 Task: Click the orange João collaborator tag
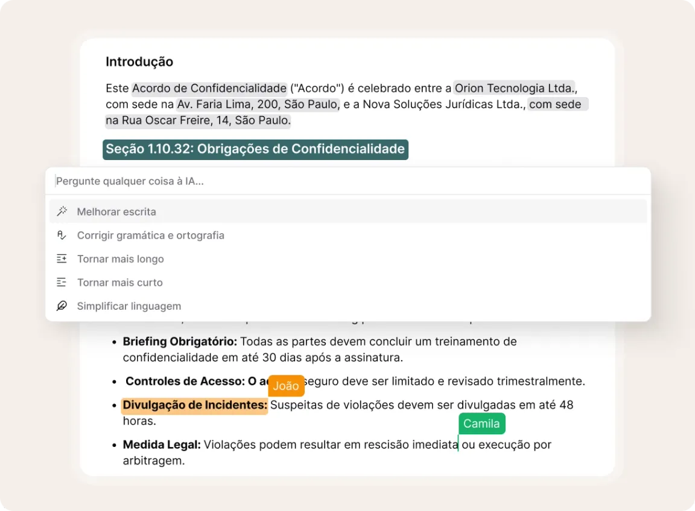(286, 386)
